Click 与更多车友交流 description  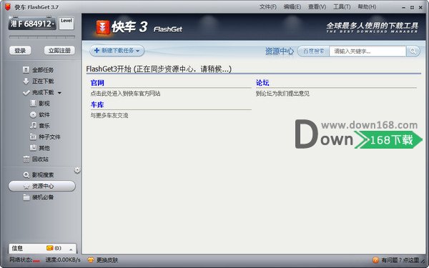tap(109, 115)
